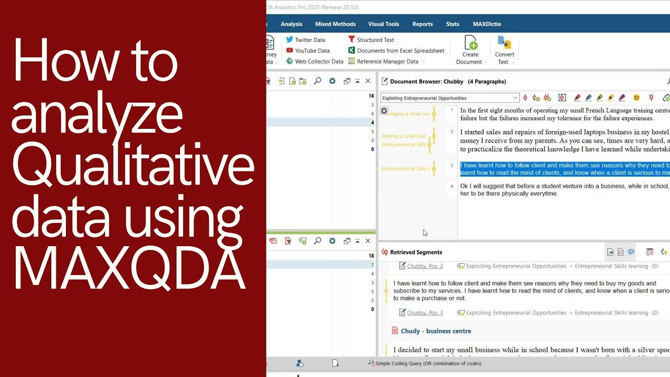Select the blue highlighter
The width and height of the screenshot is (670, 377).
588,98
